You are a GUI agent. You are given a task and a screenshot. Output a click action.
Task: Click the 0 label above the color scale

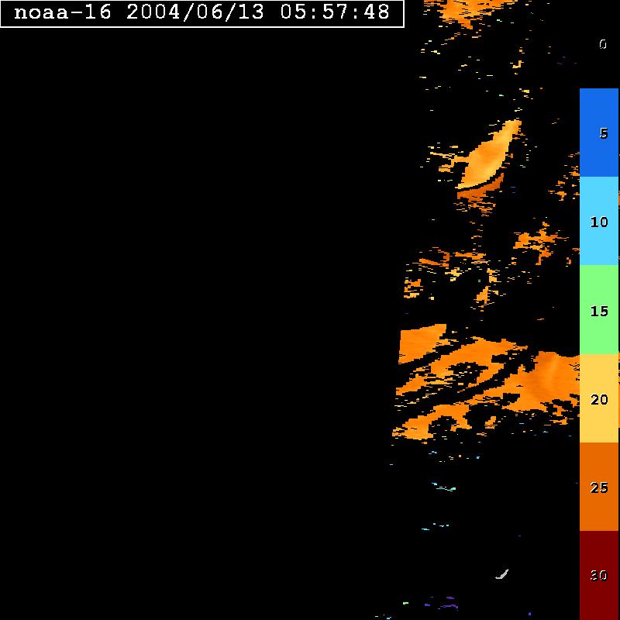click(x=602, y=44)
